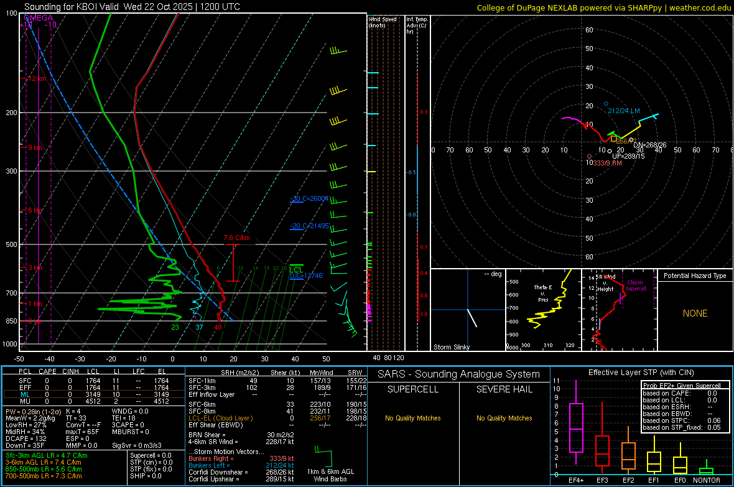Click 3-6km AGL LR = 7.4 C/km

[x=43, y=462]
